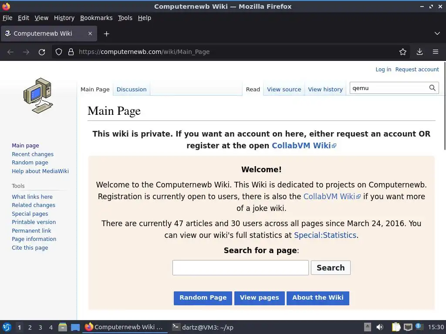Open the File menu

(x=7, y=18)
